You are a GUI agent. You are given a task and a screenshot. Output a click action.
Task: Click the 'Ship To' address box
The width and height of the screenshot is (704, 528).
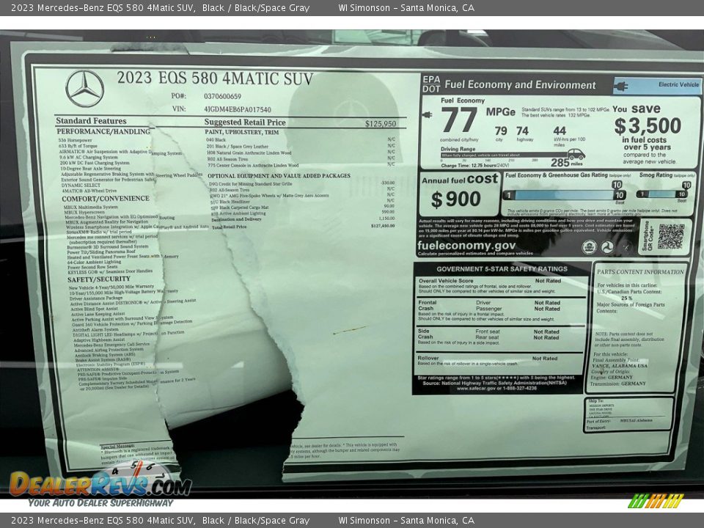click(628, 415)
